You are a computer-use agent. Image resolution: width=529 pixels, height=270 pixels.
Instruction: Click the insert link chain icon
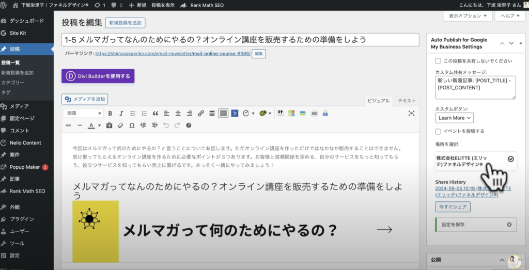(x=201, y=114)
